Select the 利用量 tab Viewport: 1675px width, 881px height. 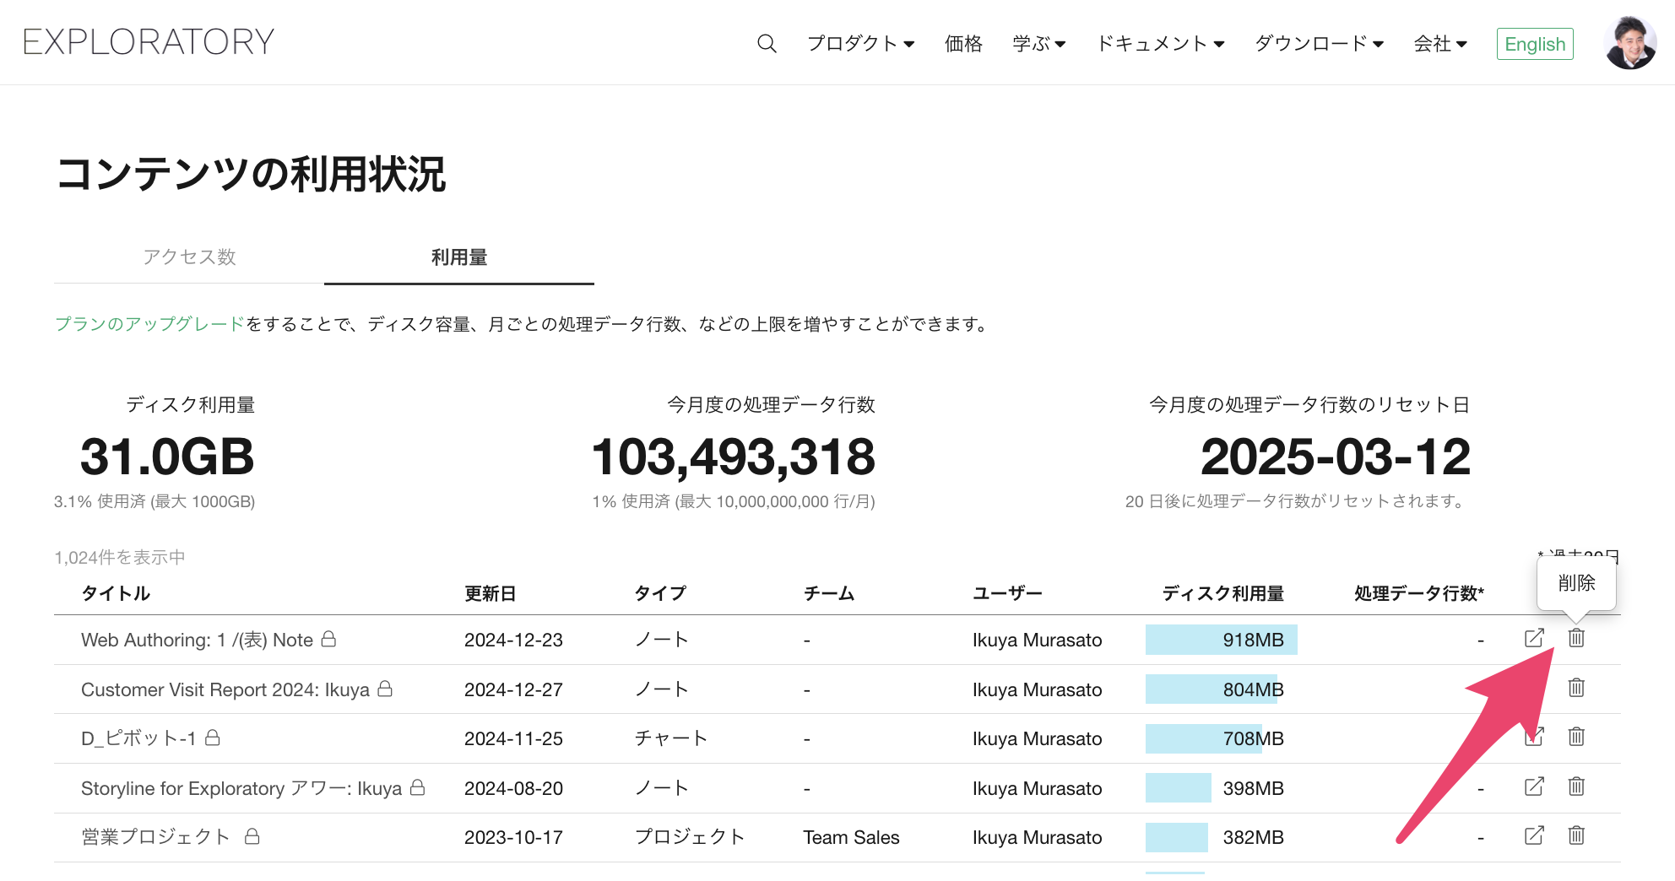[x=459, y=257]
